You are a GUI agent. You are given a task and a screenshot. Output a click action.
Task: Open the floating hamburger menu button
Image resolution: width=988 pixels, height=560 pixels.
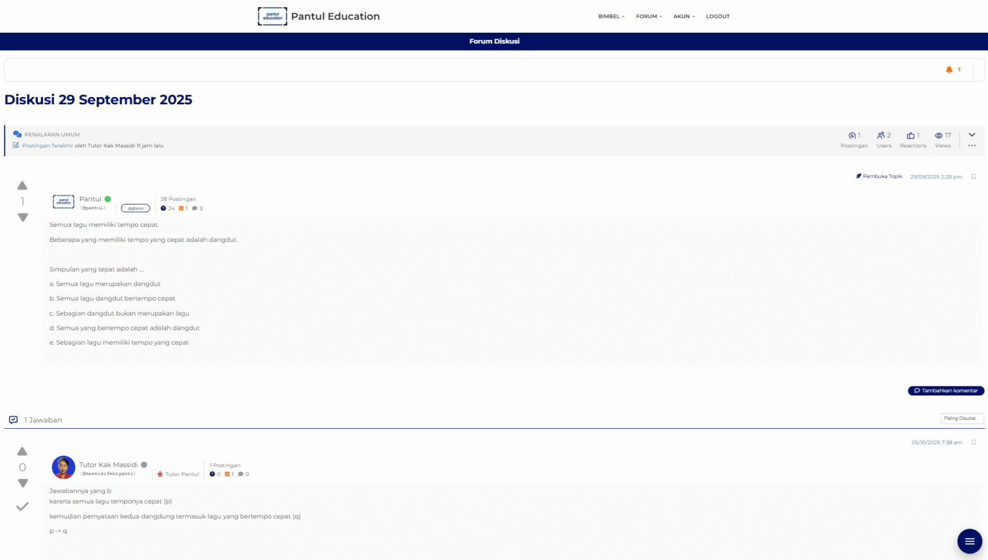(x=969, y=541)
